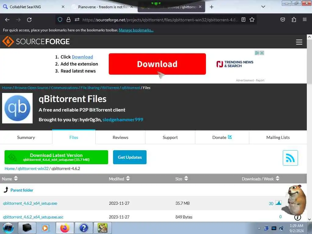Open a new browser tab
The height and width of the screenshot is (234, 312).
211,7
